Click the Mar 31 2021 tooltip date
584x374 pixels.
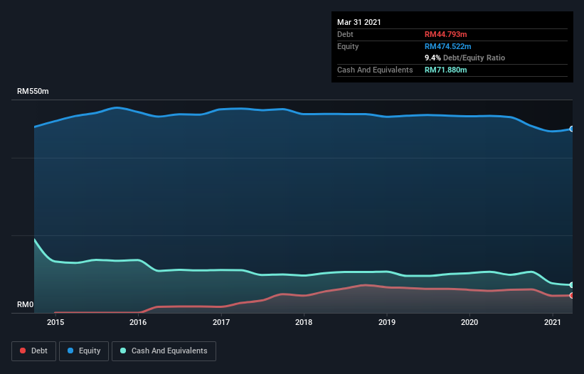click(x=359, y=22)
